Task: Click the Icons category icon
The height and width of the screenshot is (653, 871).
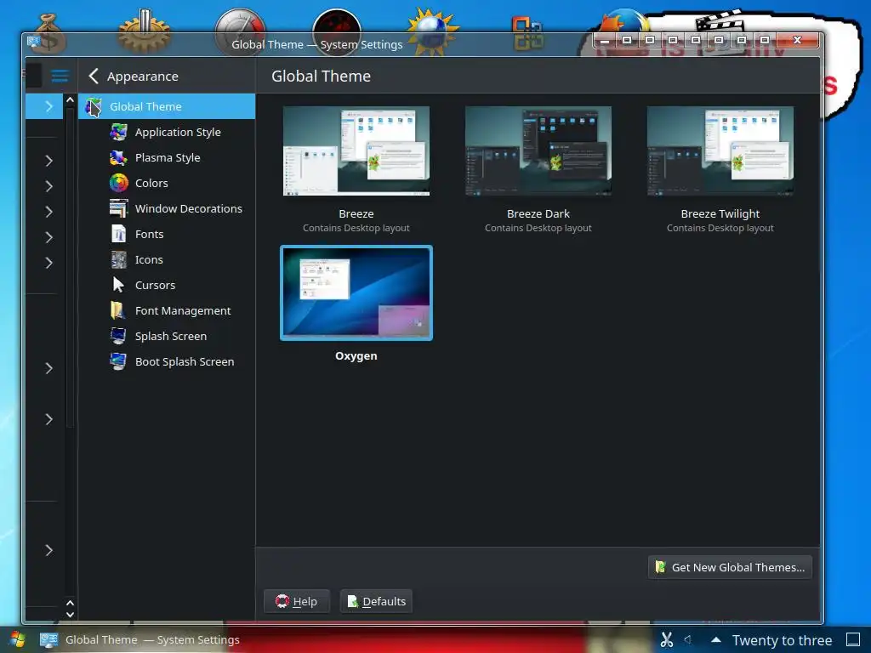Action: pos(118,260)
